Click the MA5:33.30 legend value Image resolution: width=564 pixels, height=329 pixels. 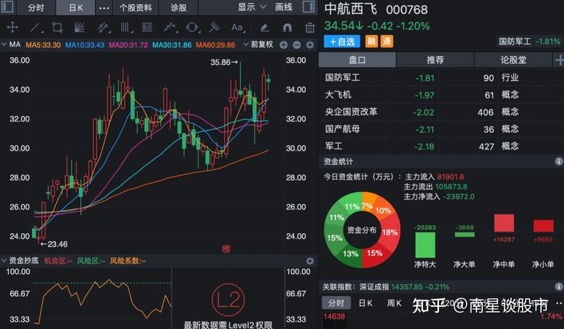(x=43, y=45)
